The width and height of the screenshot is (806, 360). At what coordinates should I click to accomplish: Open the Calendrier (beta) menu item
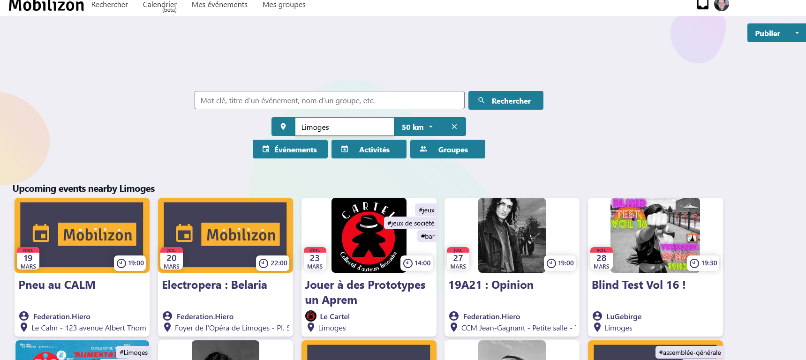pyautogui.click(x=160, y=6)
